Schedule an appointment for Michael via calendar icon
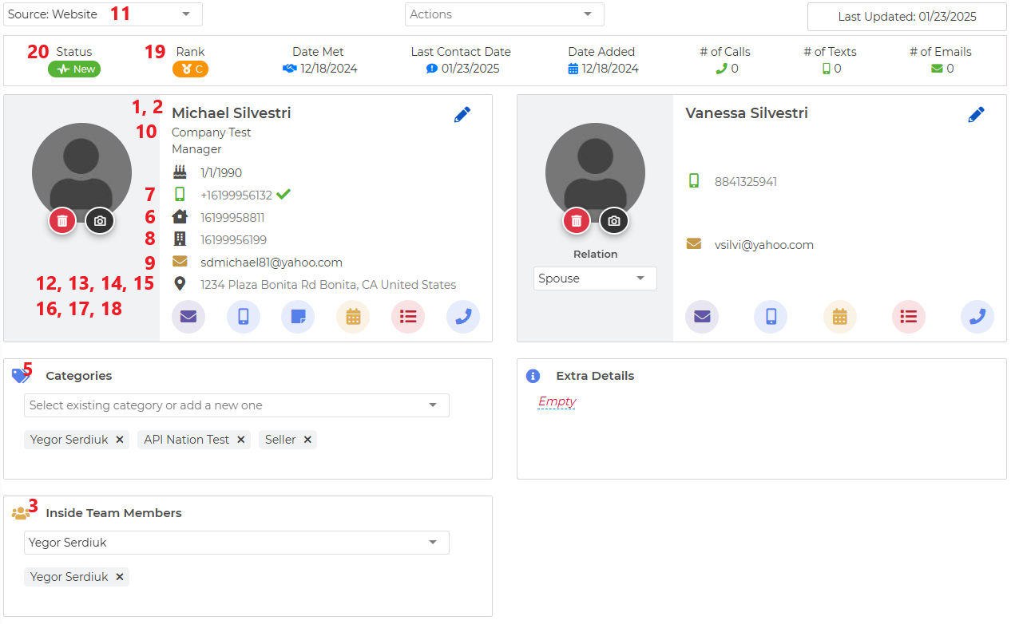The width and height of the screenshot is (1011, 624). (353, 316)
